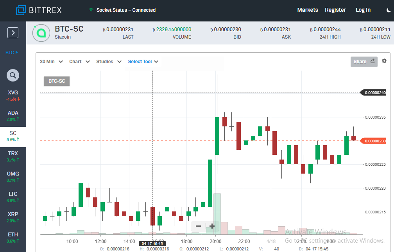Toggle night mode moon icon
394x252 pixels.
[389, 10]
